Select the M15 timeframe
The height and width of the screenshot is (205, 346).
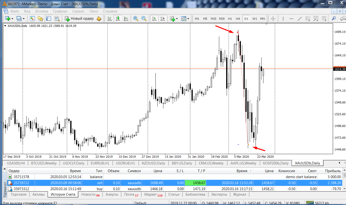pos(214,19)
